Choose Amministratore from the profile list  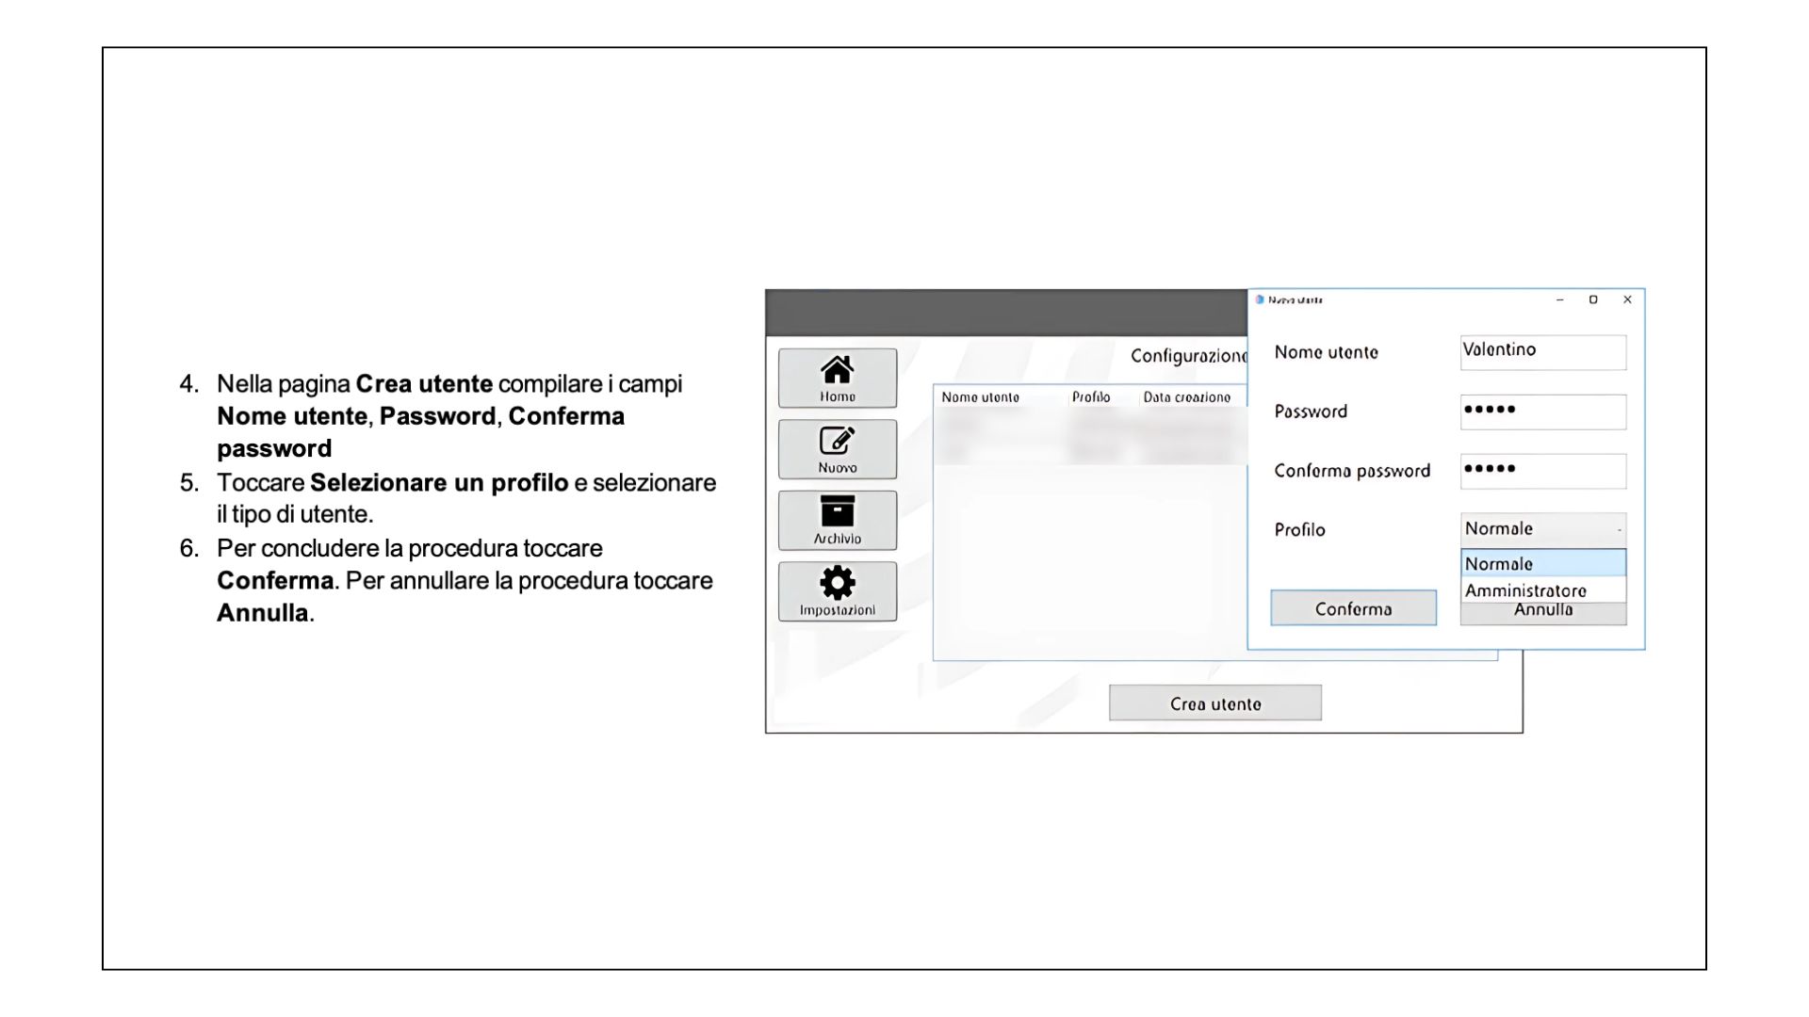(1542, 590)
